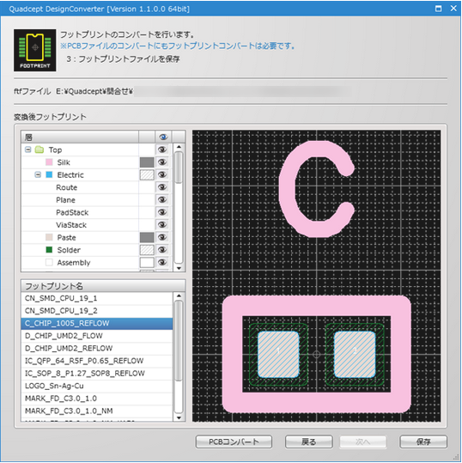Hide the Silk layer with its eye
462x463 pixels.
pos(161,162)
